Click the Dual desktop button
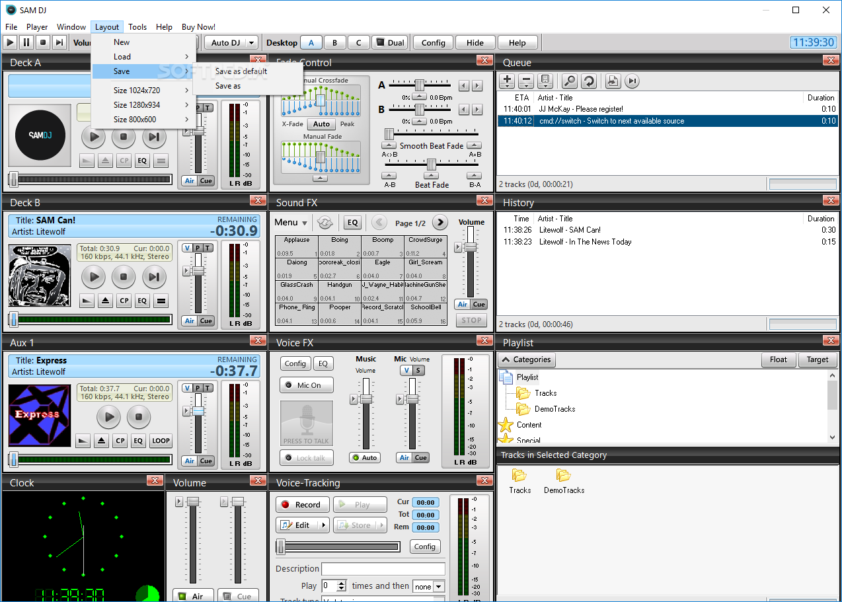842x602 pixels. (x=389, y=42)
